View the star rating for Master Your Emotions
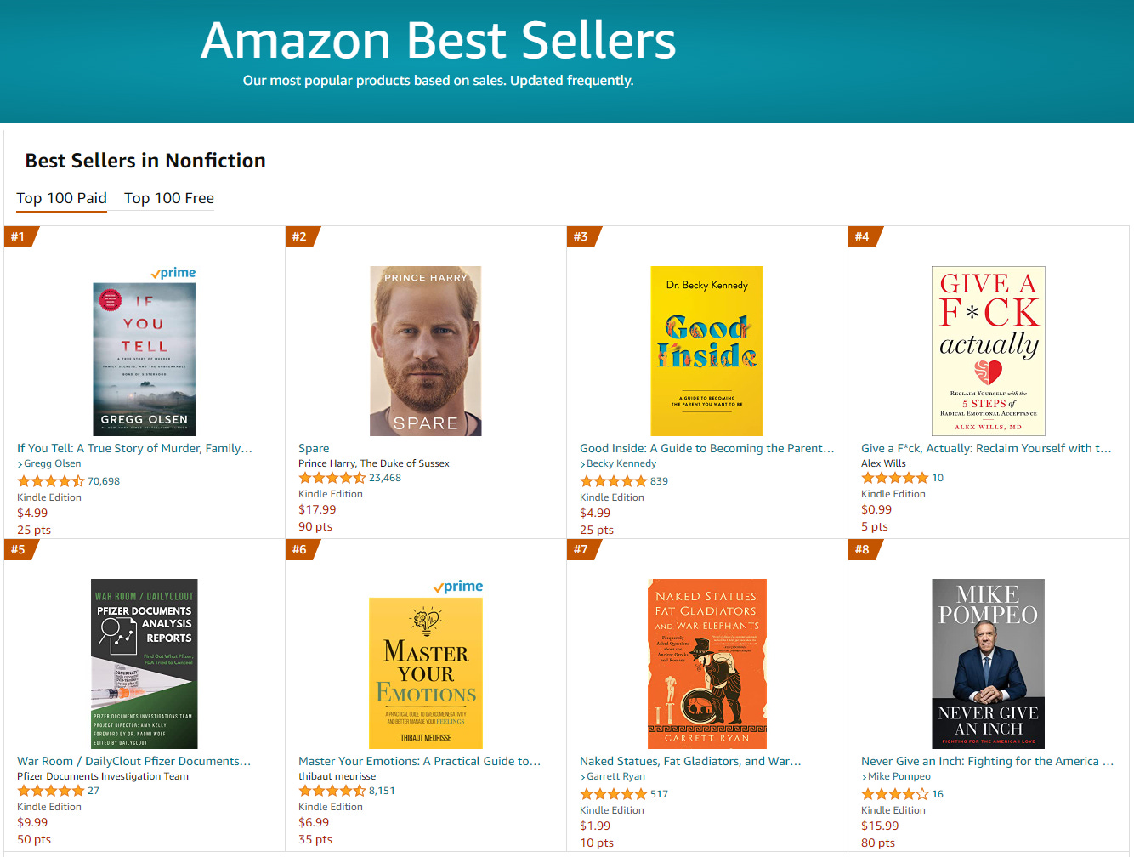Viewport: 1134px width, 857px height. 332,791
